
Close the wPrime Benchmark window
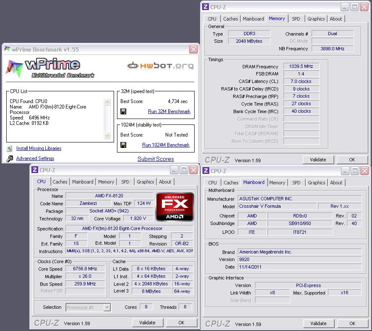(194, 49)
